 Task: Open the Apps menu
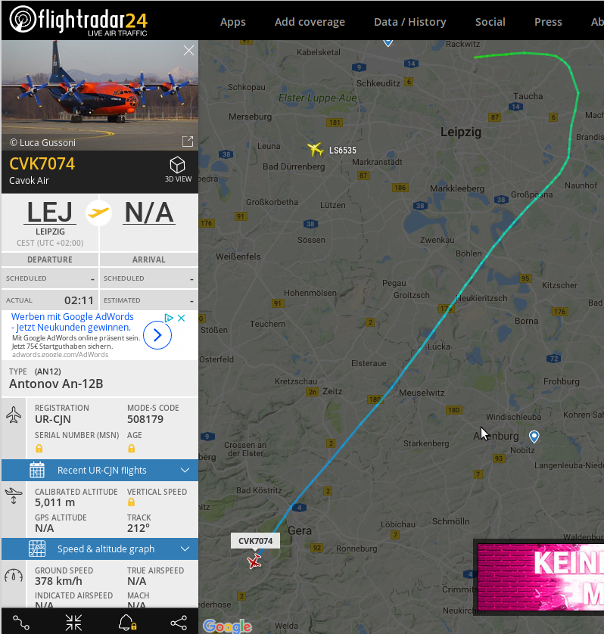232,22
